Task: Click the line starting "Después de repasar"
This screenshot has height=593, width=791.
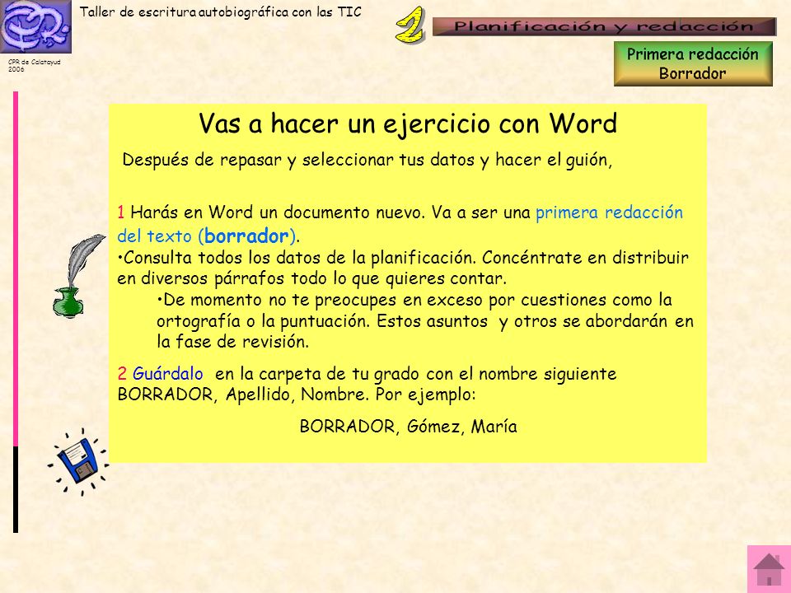Action: point(367,160)
